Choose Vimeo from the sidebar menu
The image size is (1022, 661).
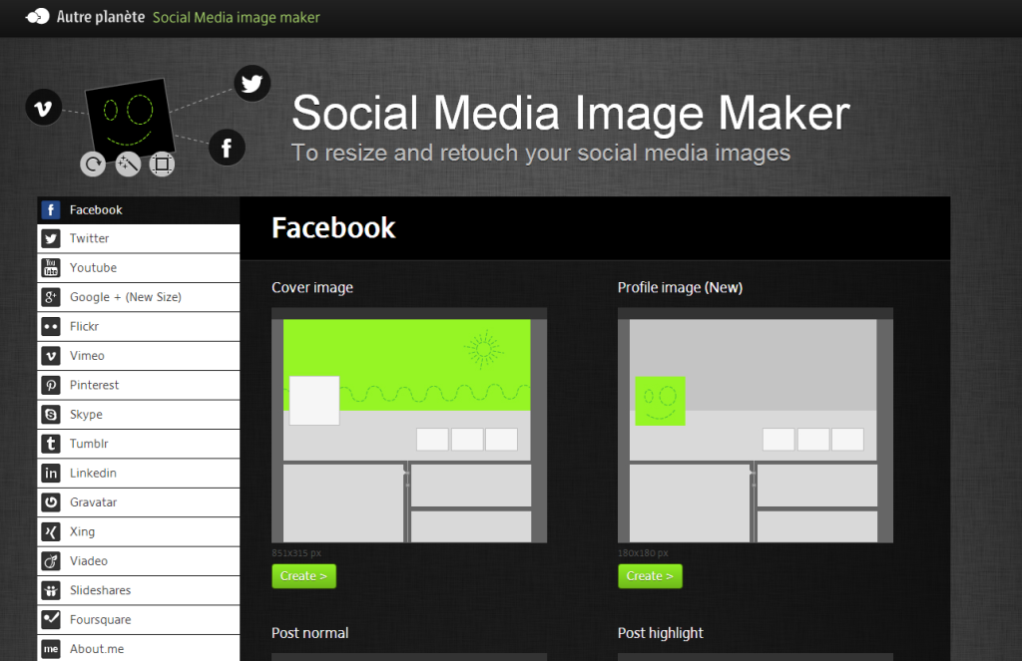tap(138, 356)
